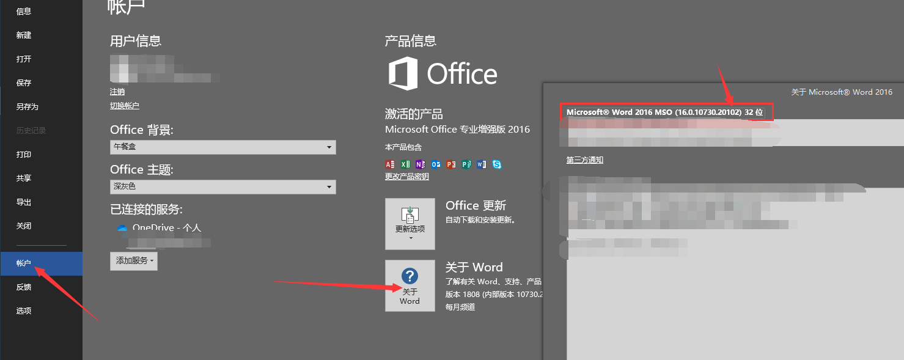Click the Access product icon

click(389, 164)
